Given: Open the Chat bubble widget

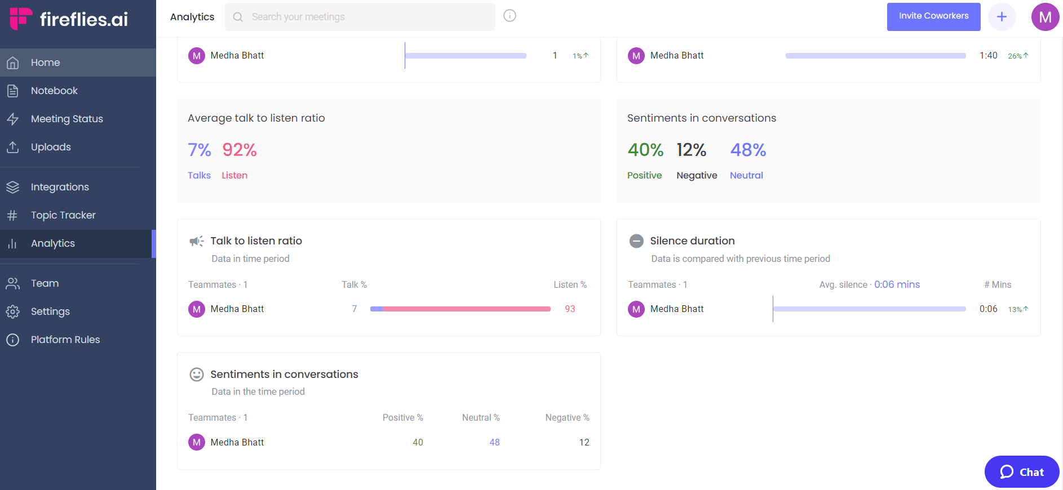Looking at the screenshot, I should coord(1022,472).
